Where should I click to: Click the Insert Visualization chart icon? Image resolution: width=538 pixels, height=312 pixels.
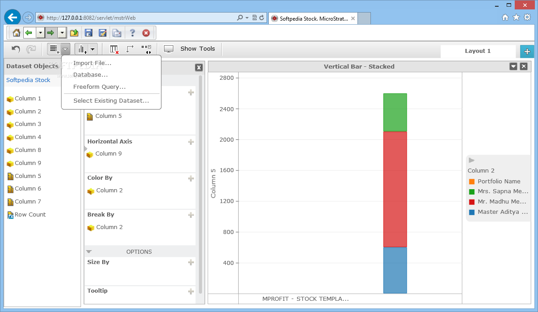(82, 49)
